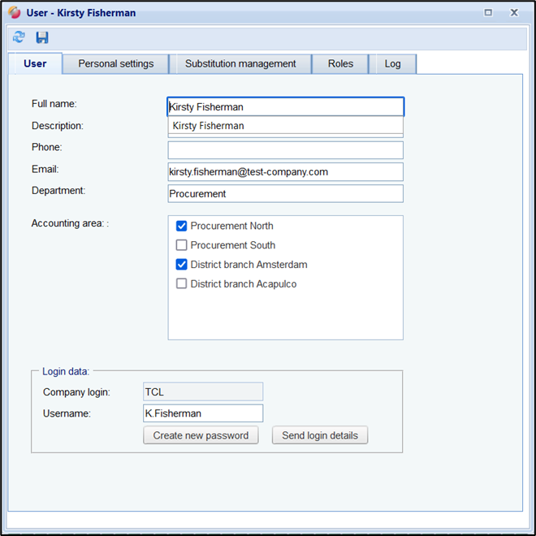536x536 pixels.
Task: Switch to Substitution management tab
Action: (x=240, y=63)
